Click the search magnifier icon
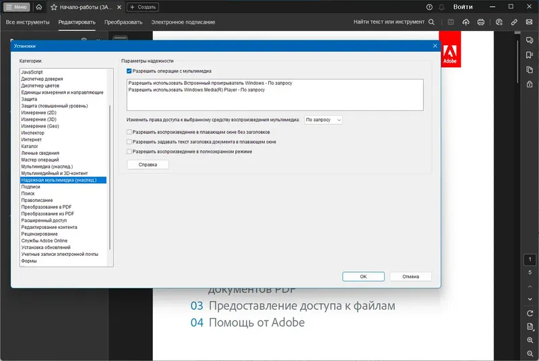The image size is (539, 361). [431, 22]
